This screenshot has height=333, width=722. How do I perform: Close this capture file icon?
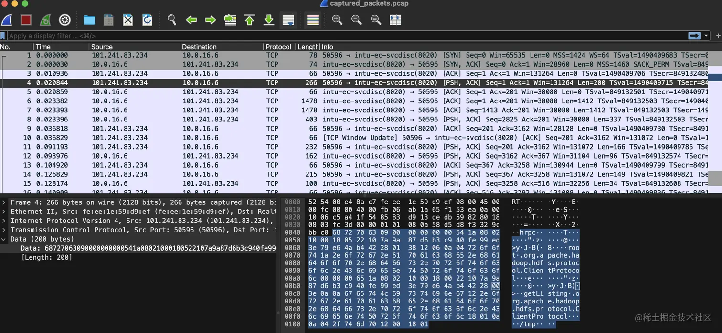(128, 20)
